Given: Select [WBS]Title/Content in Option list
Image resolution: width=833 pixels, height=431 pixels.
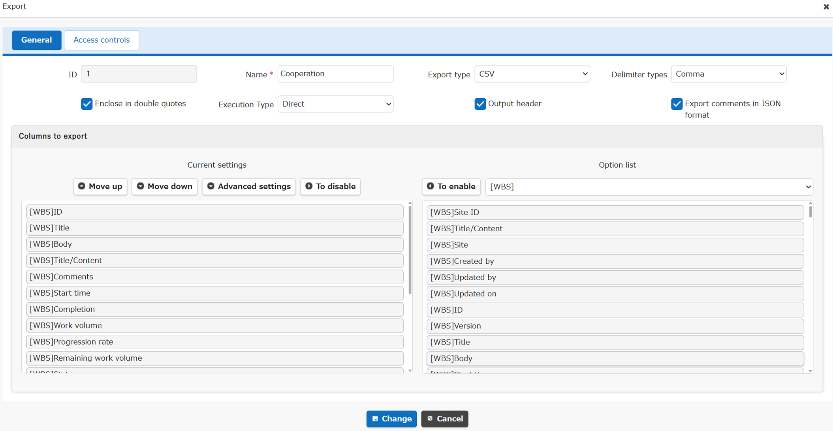Looking at the screenshot, I should click(x=615, y=229).
